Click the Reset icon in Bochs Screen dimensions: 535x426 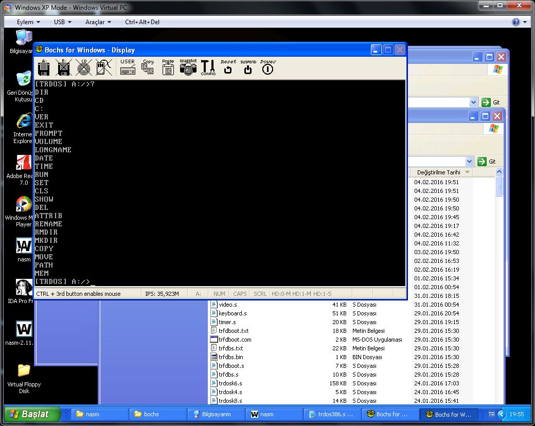tap(228, 67)
